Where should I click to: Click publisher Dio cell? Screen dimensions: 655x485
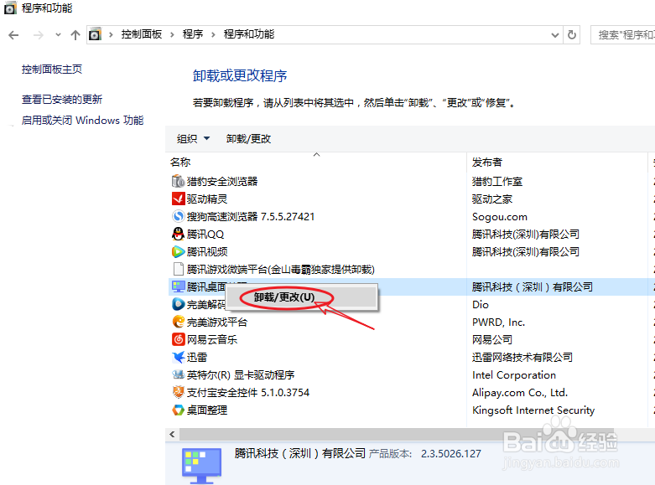(x=481, y=304)
